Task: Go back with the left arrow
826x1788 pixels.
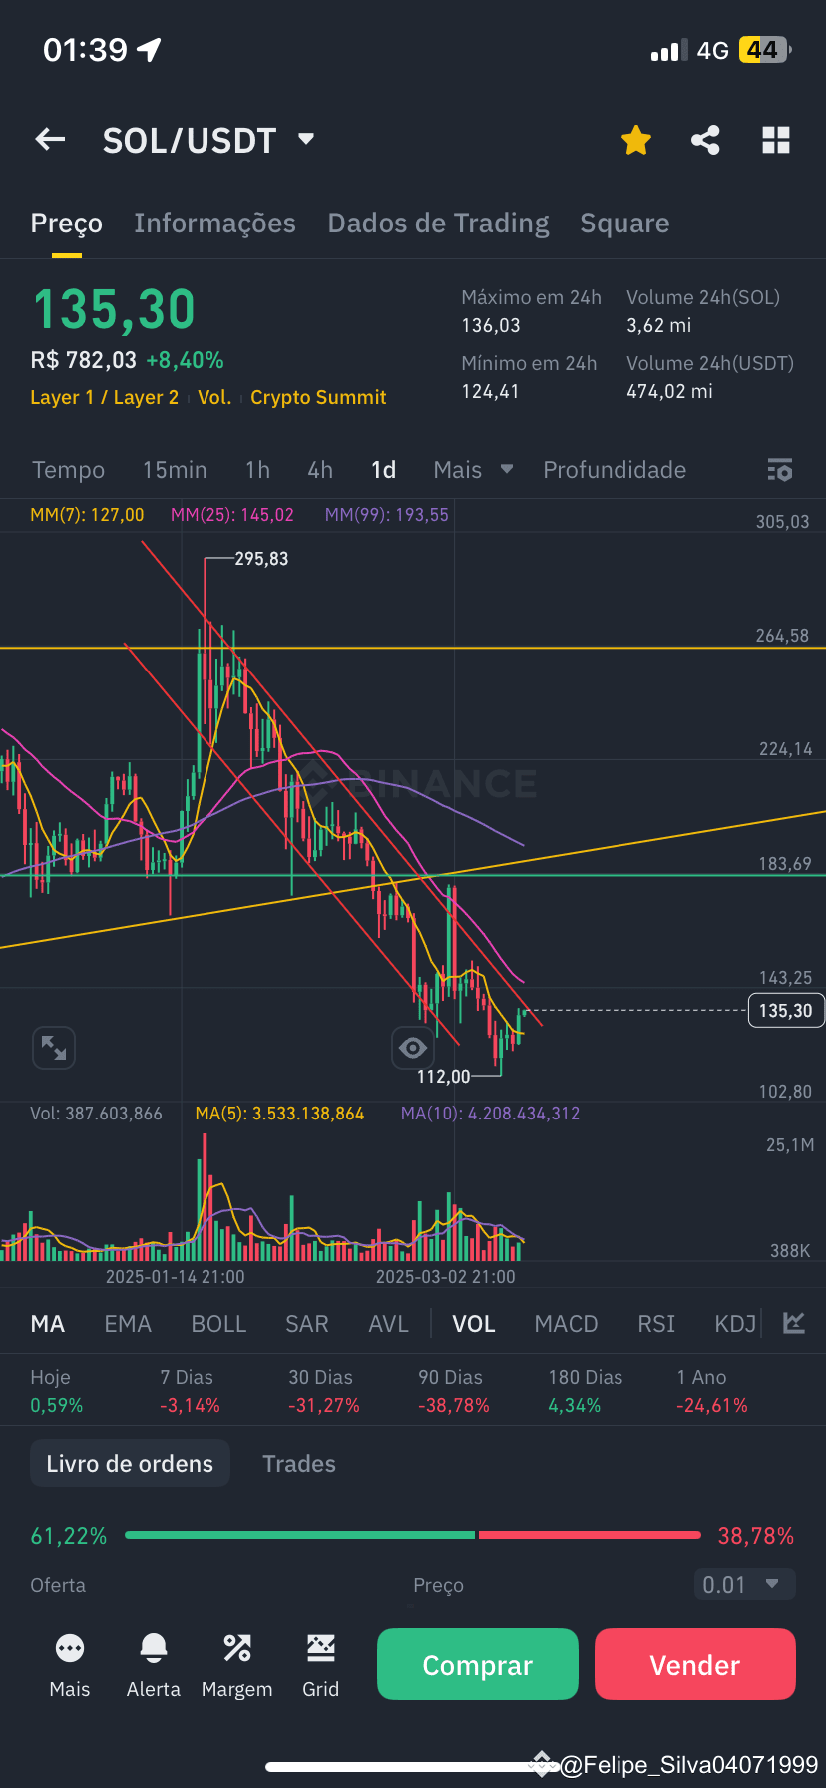Action: pos(50,140)
